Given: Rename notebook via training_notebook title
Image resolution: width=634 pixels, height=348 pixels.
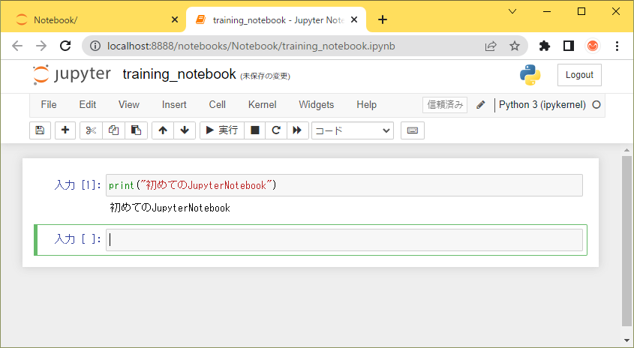Looking at the screenshot, I should click(x=179, y=74).
